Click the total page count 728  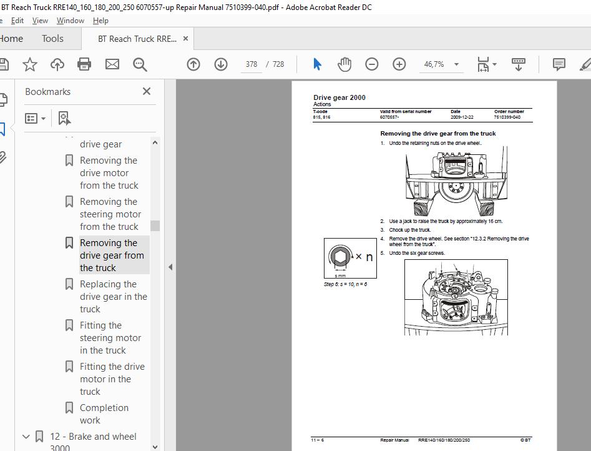(278, 64)
